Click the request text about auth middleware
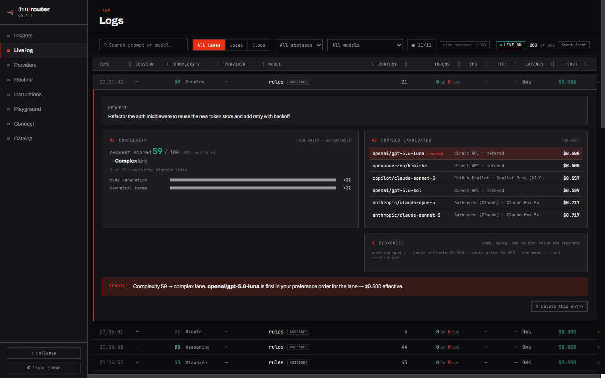This screenshot has height=378, width=605. pos(199,116)
